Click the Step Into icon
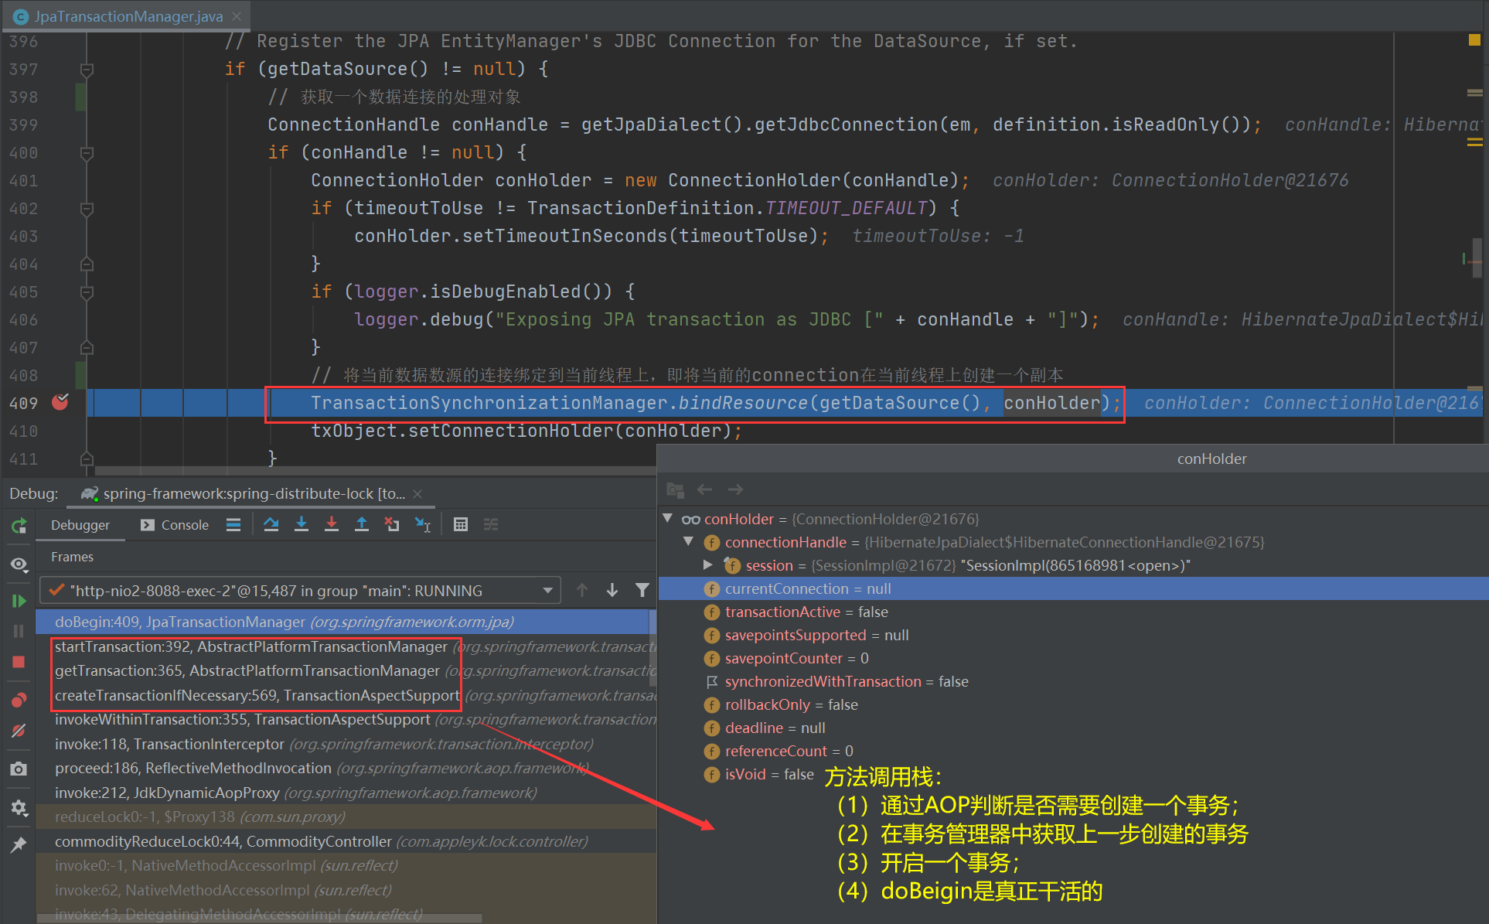 [x=302, y=525]
